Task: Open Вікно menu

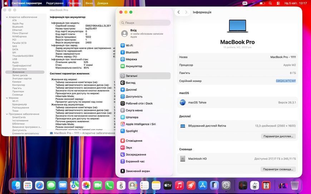Action: click(89, 3)
